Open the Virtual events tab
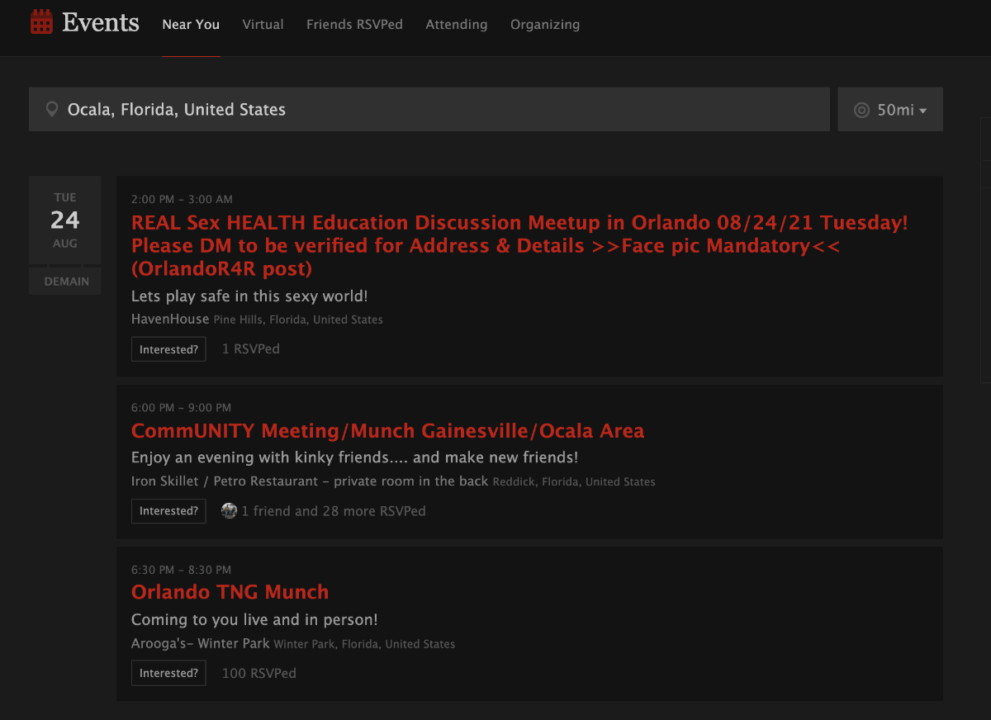The image size is (991, 720). click(x=263, y=25)
